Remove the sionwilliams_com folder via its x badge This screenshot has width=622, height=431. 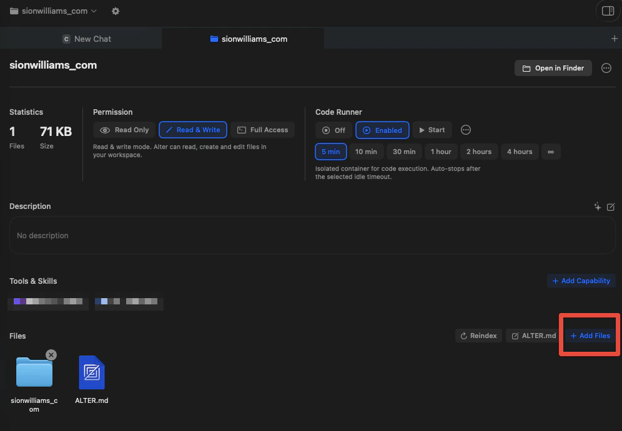[x=51, y=354]
